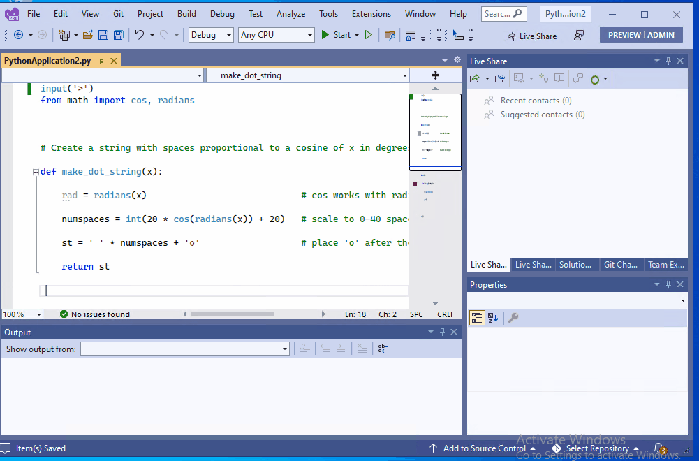699x461 pixels.
Task: Open the Extensions menu
Action: coord(371,14)
